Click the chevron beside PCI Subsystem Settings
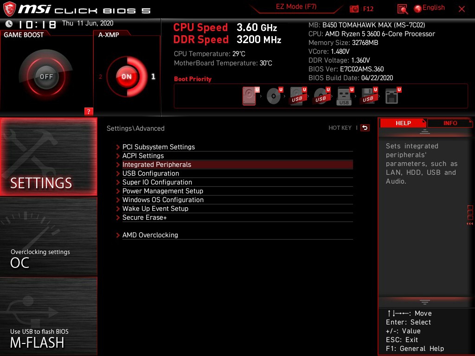 pyautogui.click(x=118, y=147)
